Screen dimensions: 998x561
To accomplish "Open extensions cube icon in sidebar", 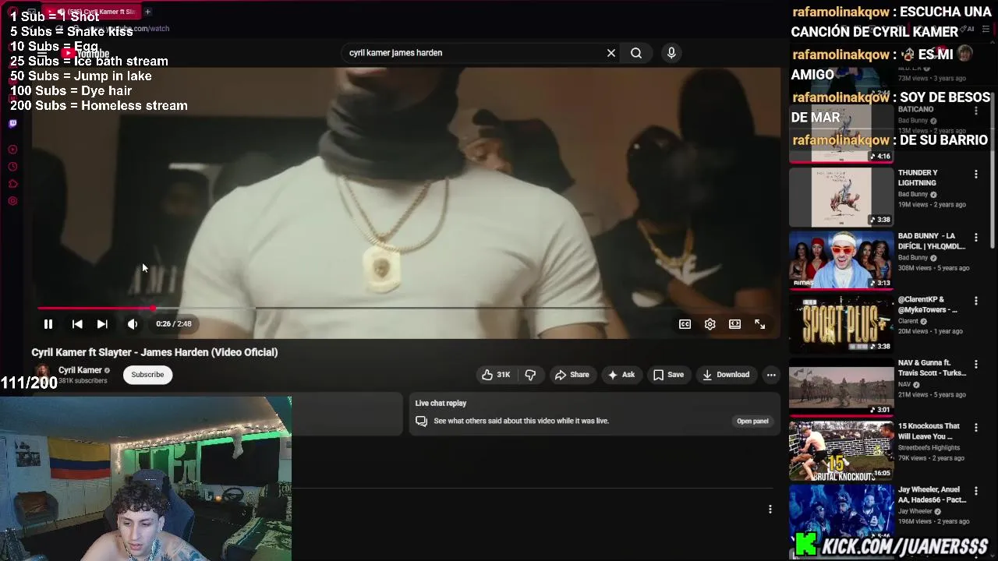I will coord(12,184).
